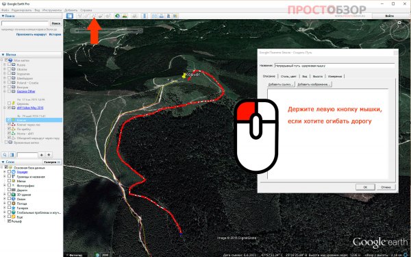The image size is (411, 257).
Task: Expand the Russia folder in Places
Action: click(5, 65)
